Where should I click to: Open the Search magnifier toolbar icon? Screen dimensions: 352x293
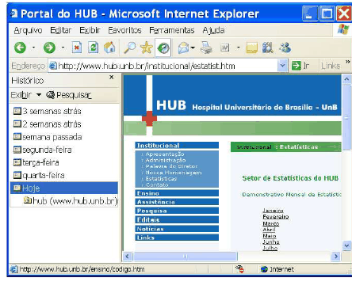coord(130,48)
